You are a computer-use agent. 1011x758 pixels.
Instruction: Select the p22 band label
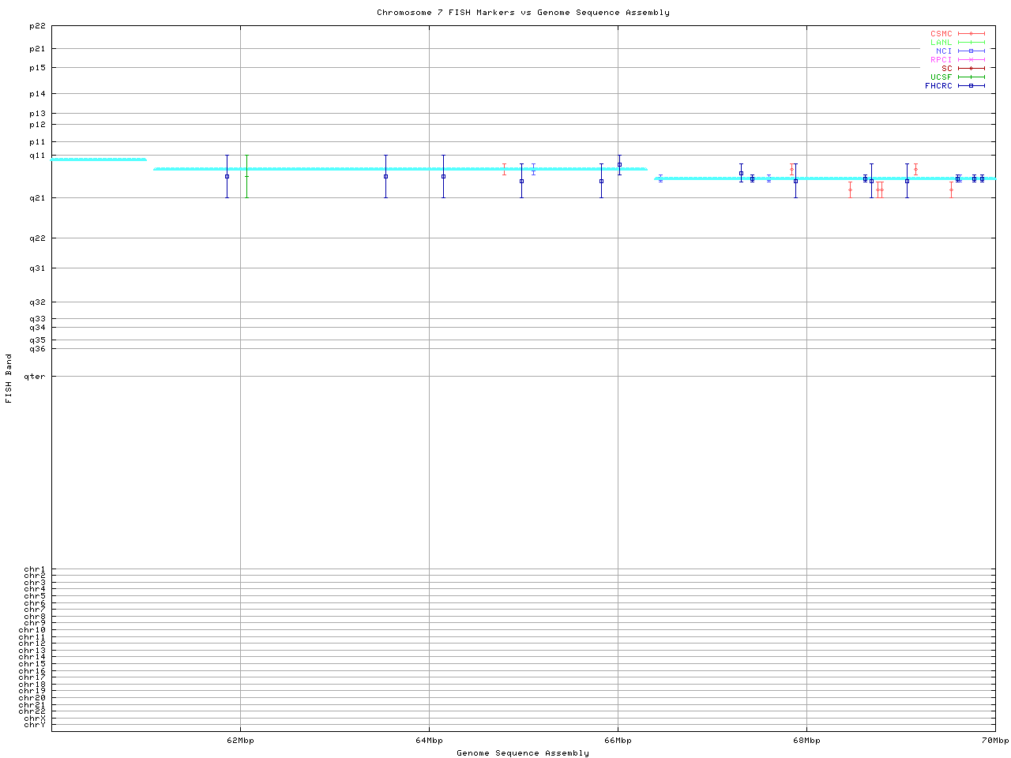coord(37,26)
